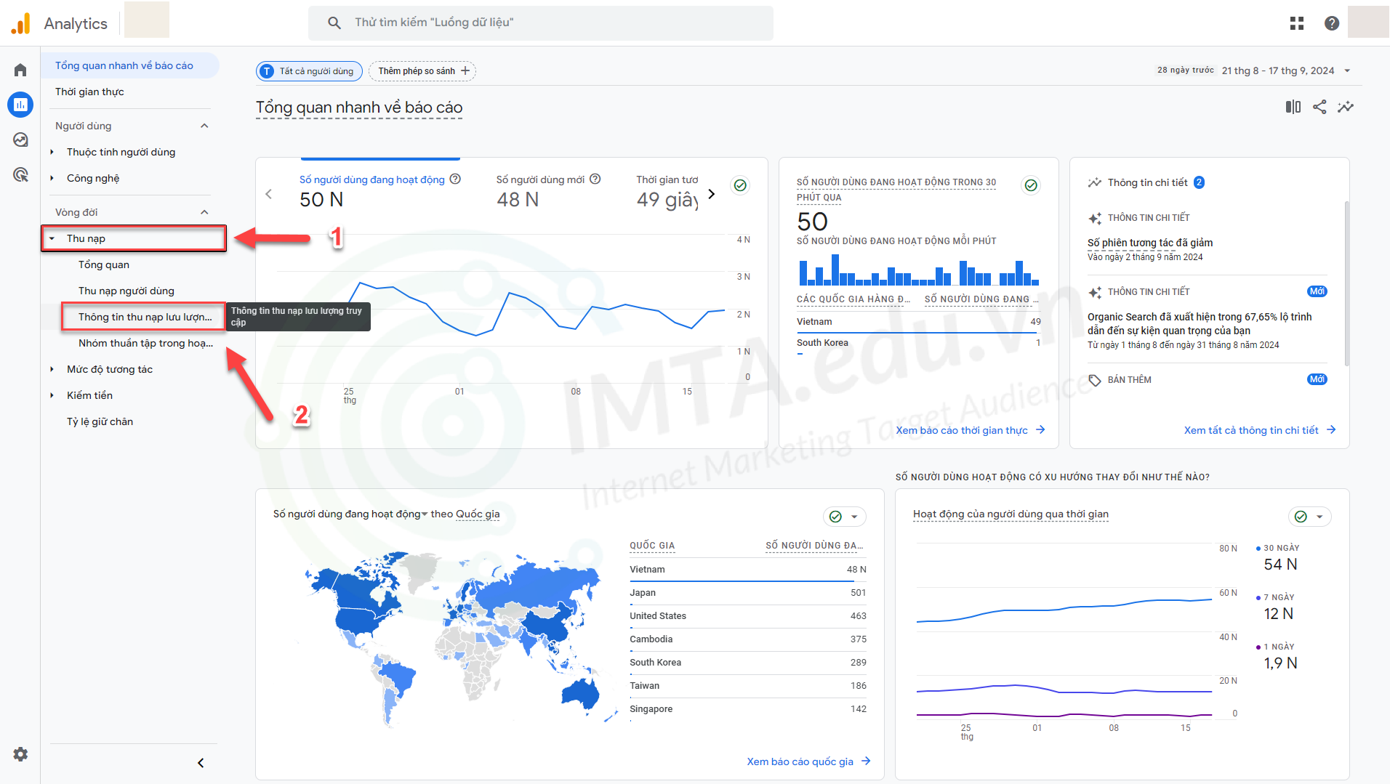Click help icon next to active users metric

[x=455, y=179]
